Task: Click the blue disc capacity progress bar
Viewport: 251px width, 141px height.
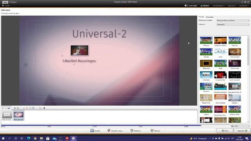Action: 101,125
